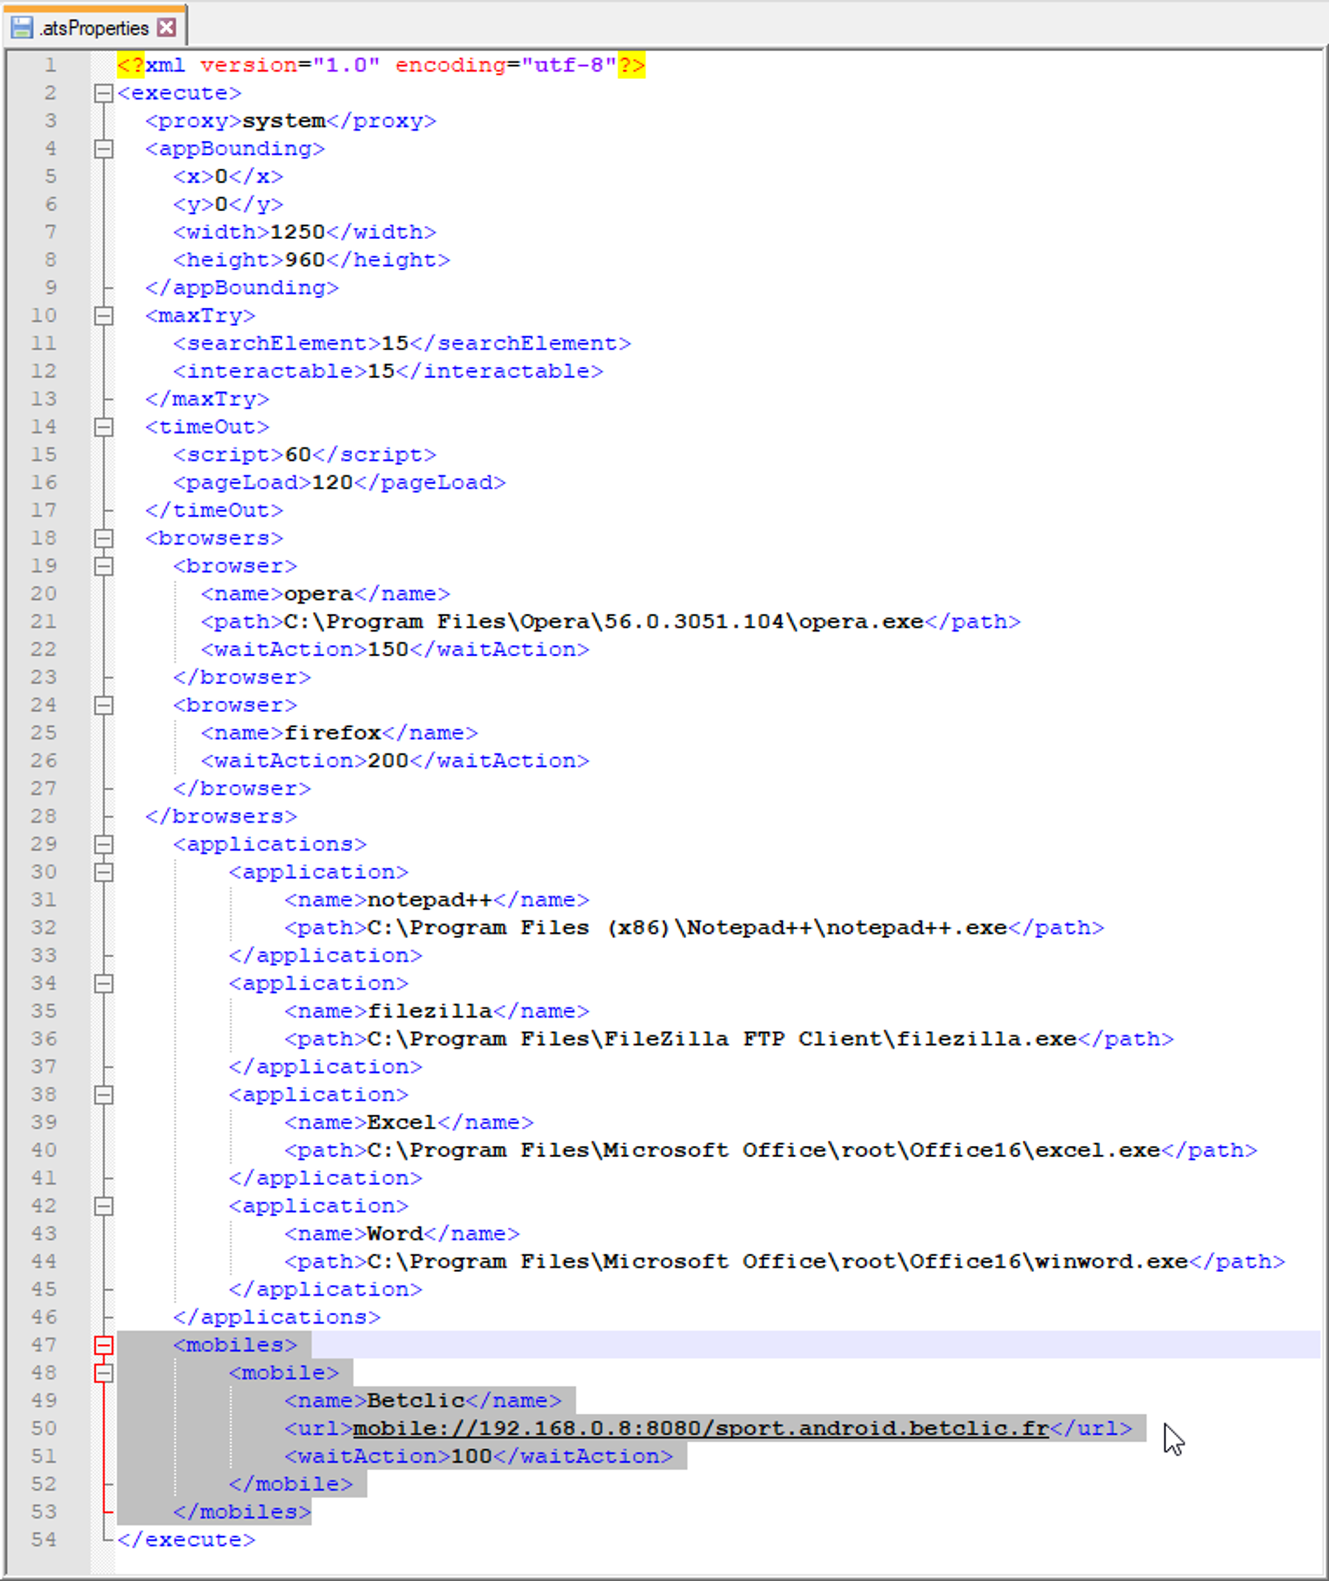Collapse the notepad++ application fold marker
The width and height of the screenshot is (1329, 1581).
(x=104, y=872)
